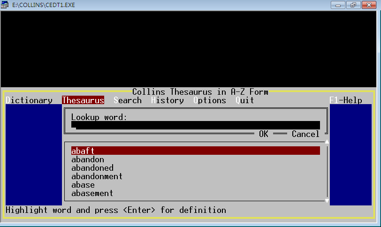Open the History menu
The image size is (381, 227).
(167, 100)
